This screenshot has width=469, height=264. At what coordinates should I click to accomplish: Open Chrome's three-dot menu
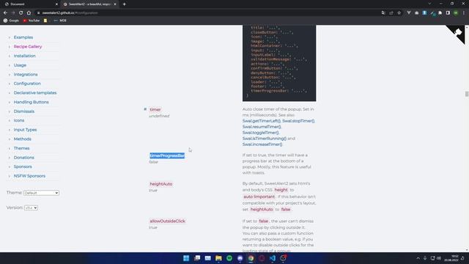pos(464,13)
